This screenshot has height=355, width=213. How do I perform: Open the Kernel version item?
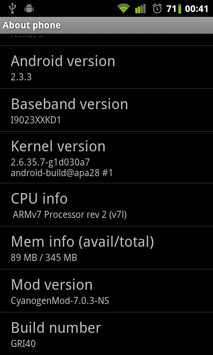coord(106,158)
